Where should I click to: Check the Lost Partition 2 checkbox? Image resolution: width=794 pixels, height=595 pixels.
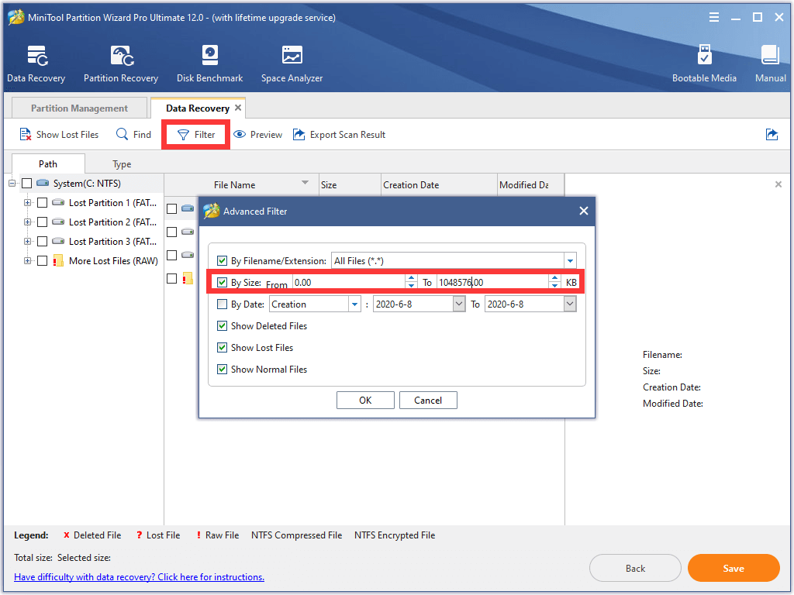[43, 222]
